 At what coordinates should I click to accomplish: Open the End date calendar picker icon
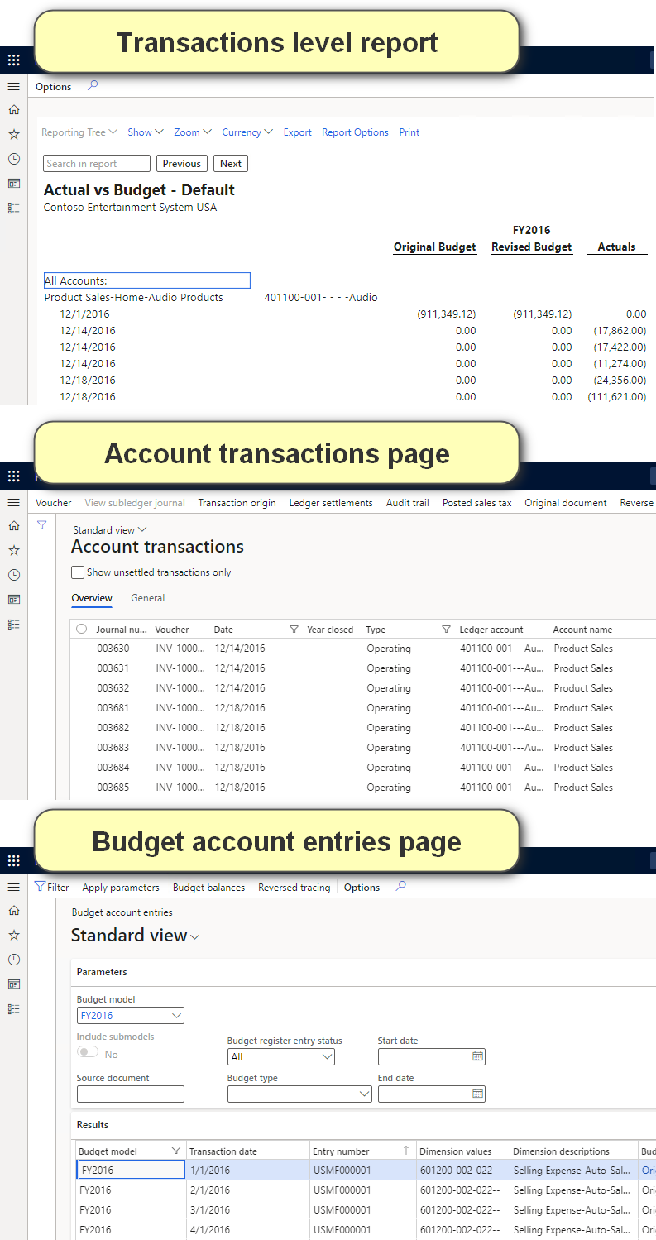point(477,1094)
